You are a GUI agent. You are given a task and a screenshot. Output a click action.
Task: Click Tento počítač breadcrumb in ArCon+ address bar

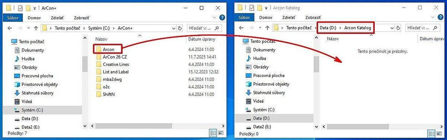click(68, 28)
